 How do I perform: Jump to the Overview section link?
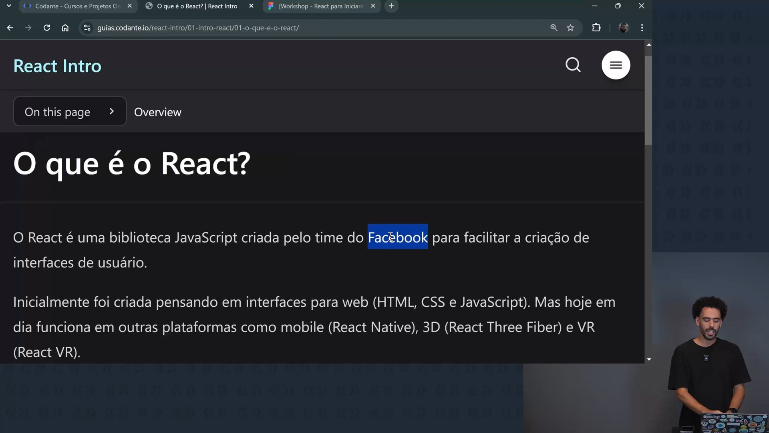tap(157, 112)
